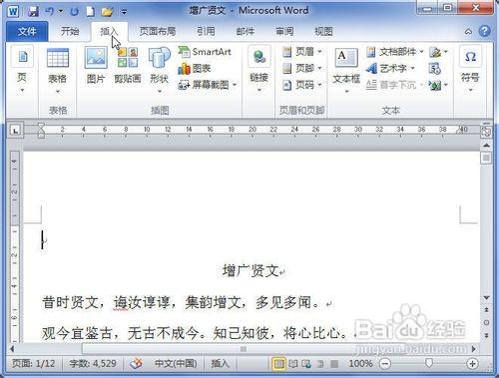Click the ruler toggle icon above vertical scrollbar

[486, 132]
